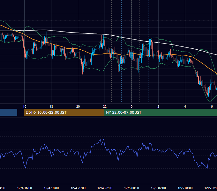The height and width of the screenshot is (191, 217).
Task: Click the '12/5 04:00' date label under the oscillator
Action: click(185, 188)
